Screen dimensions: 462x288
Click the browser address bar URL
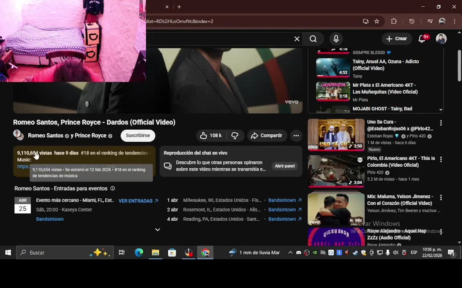(179, 21)
